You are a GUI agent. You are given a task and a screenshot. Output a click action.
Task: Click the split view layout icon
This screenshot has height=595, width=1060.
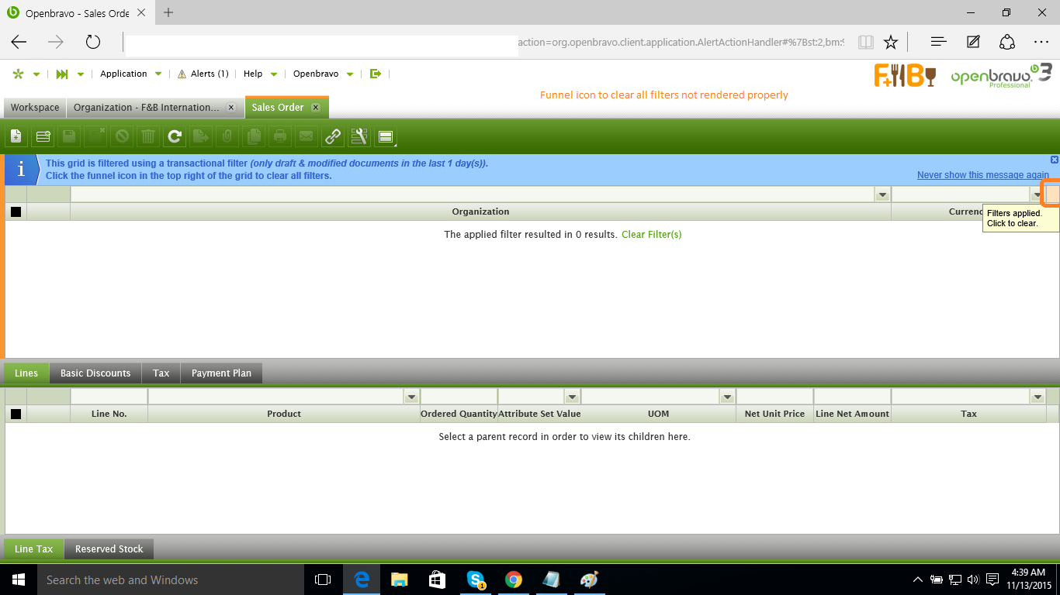coord(386,137)
